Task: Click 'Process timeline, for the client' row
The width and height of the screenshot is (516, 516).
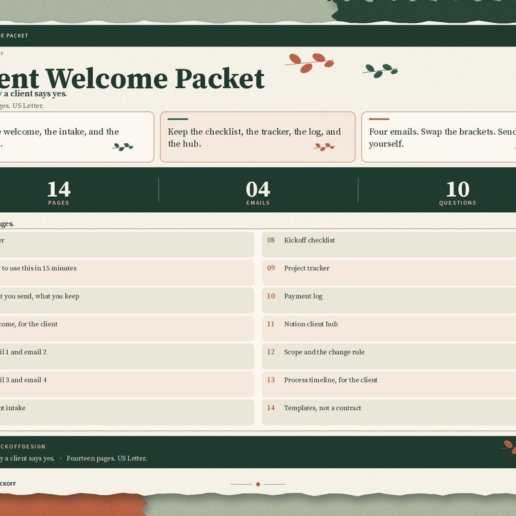Action: click(x=389, y=384)
